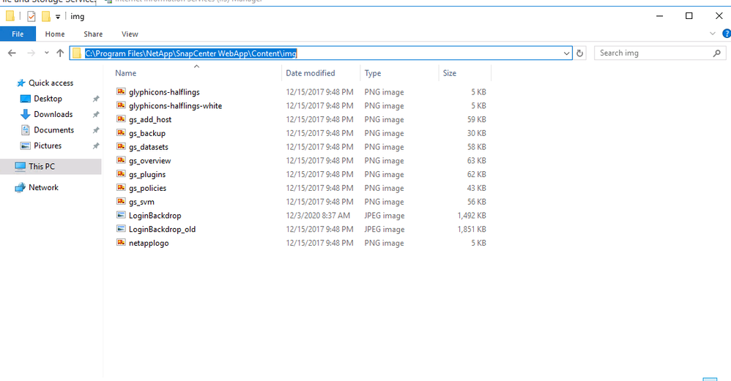
Task: Sort files by the Type column
Action: (x=399, y=73)
